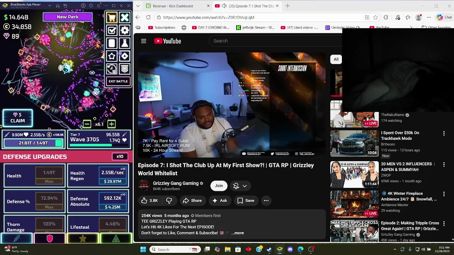The image size is (454, 255).
Task: Click the New Perk banner
Action: point(68,17)
